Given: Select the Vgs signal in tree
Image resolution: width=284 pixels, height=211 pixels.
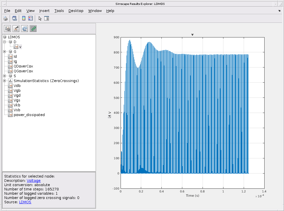Looking at the screenshot, I should pos(17,100).
